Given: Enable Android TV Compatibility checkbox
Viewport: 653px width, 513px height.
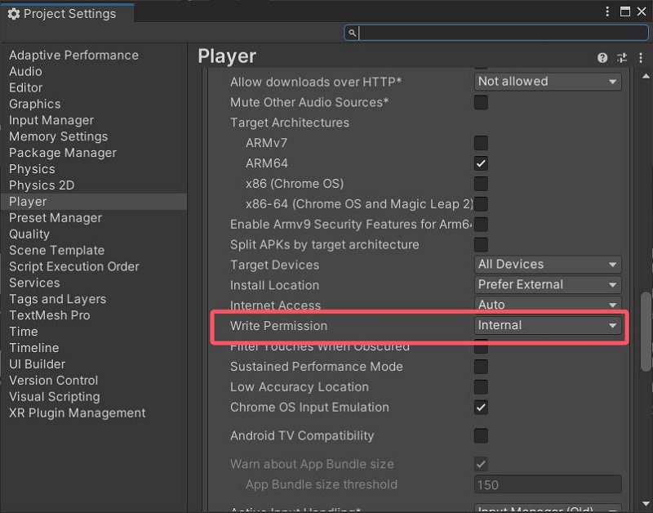Looking at the screenshot, I should point(482,435).
